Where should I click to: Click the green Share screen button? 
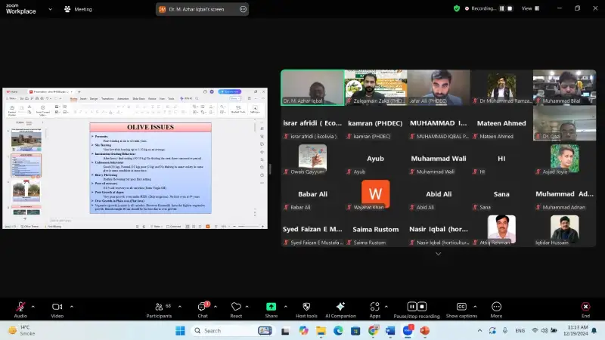click(271, 306)
